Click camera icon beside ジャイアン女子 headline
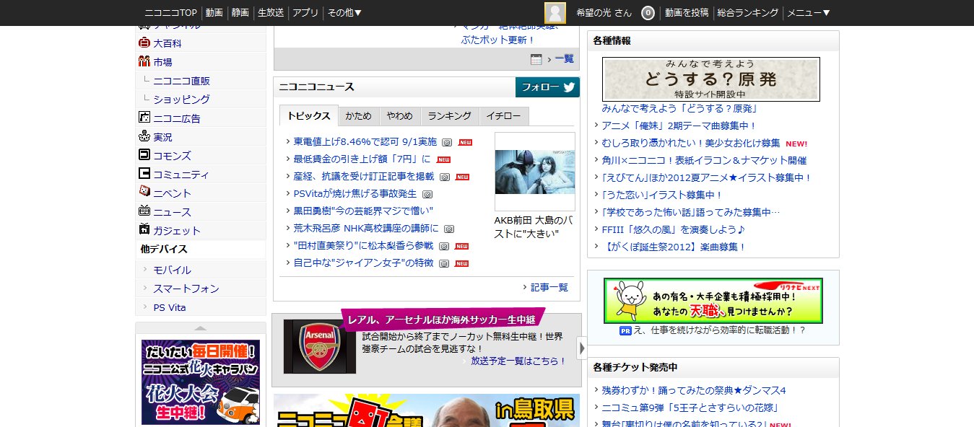974x427 pixels. click(x=444, y=263)
